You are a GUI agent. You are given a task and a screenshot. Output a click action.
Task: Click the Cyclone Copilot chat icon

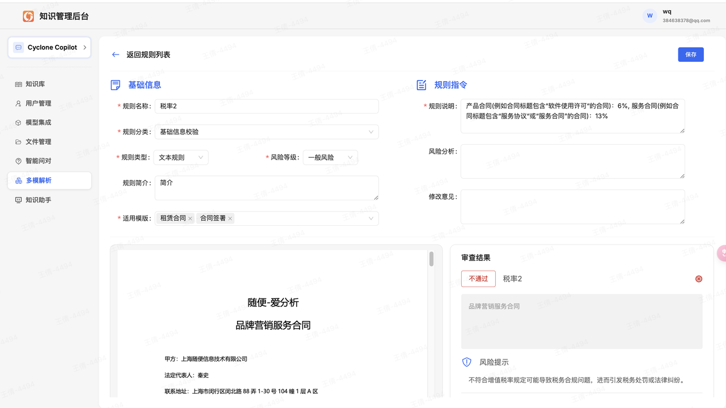pyautogui.click(x=19, y=48)
